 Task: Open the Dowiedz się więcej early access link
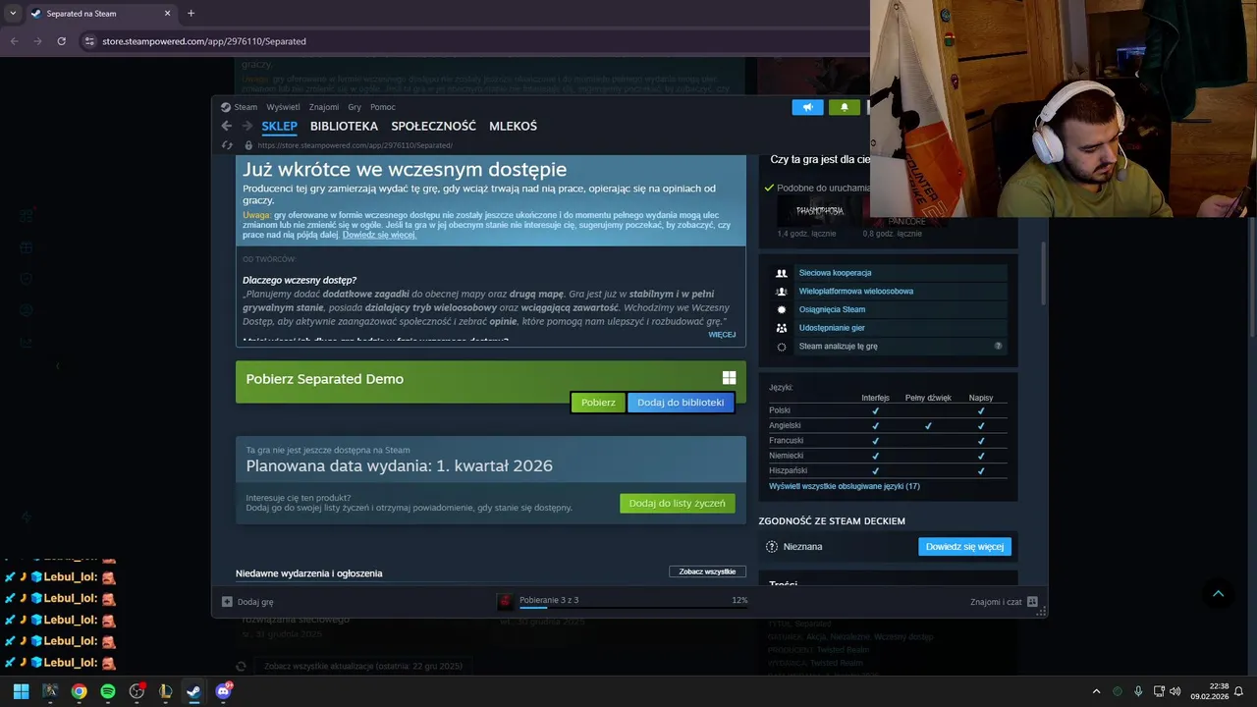click(x=379, y=236)
